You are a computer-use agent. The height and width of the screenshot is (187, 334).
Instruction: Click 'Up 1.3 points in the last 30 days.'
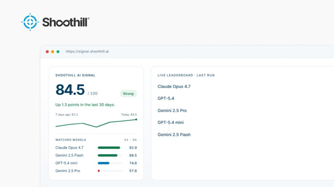tap(85, 105)
